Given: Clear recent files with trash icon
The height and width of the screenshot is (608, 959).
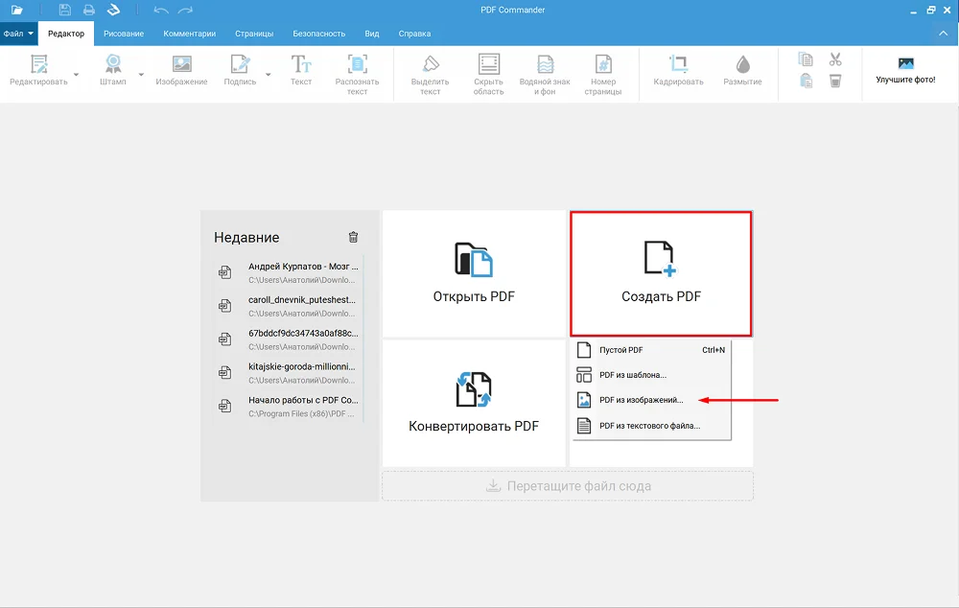Looking at the screenshot, I should 354,237.
